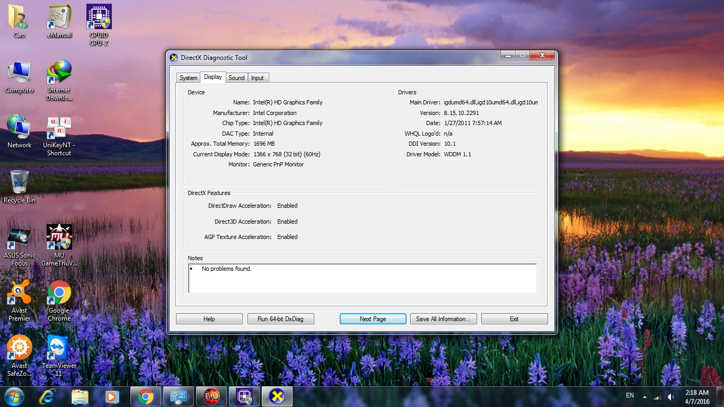Image resolution: width=724 pixels, height=407 pixels.
Task: Open the UniKeyNT shortcut icon
Action: tap(59, 129)
